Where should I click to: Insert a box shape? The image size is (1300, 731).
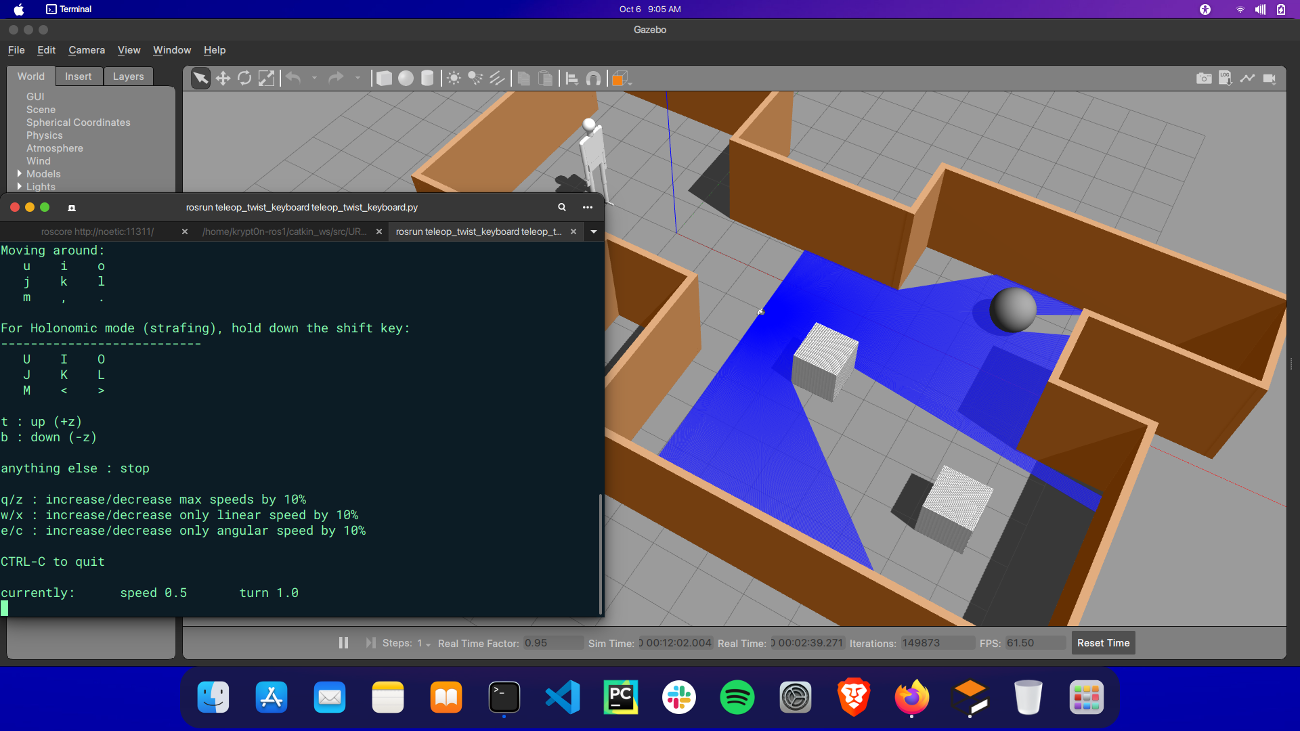(384, 79)
